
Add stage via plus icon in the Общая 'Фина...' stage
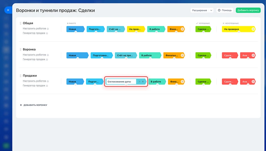point(182,29)
